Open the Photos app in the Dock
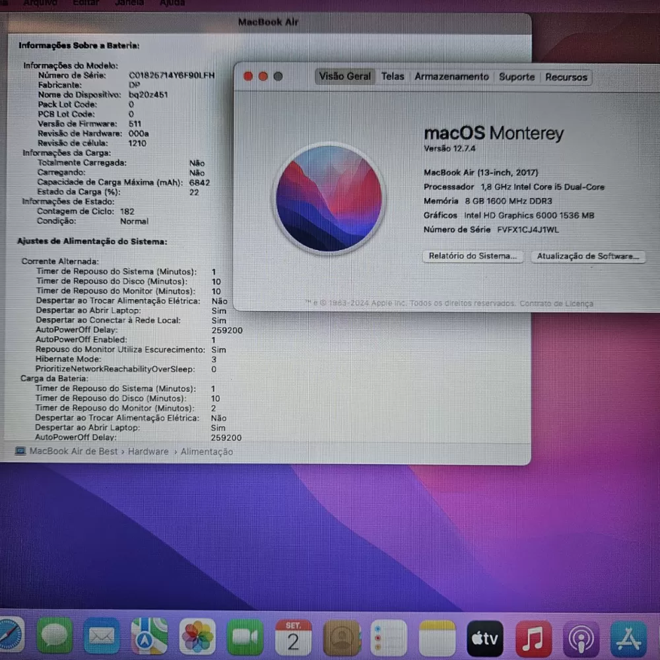Image resolution: width=660 pixels, height=660 pixels. [197, 636]
